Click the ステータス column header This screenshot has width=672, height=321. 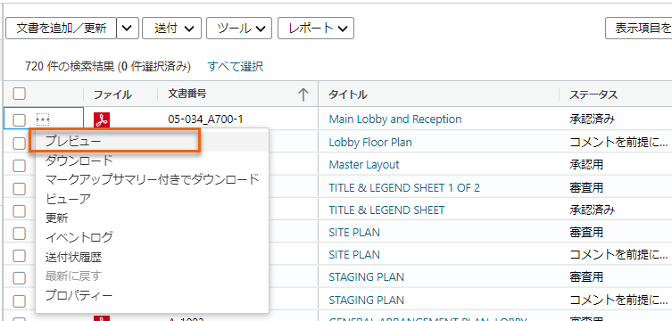pyautogui.click(x=593, y=95)
